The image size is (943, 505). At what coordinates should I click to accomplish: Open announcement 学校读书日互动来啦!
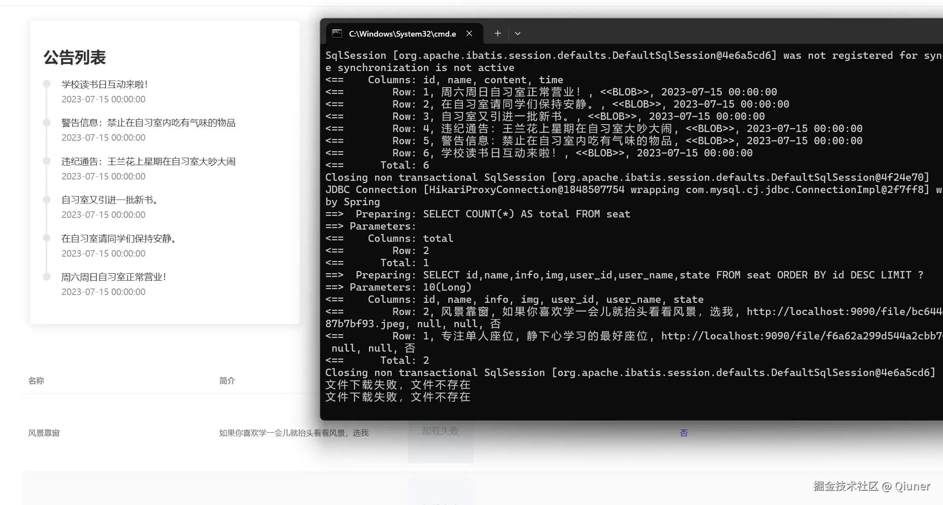pos(105,85)
